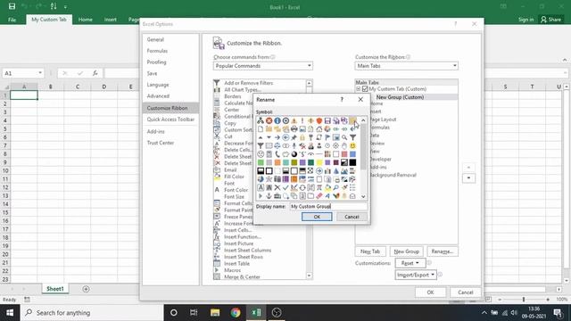The height and width of the screenshot is (321, 571).
Task: Save workbook from the quick access toolbar
Action: [12, 6]
